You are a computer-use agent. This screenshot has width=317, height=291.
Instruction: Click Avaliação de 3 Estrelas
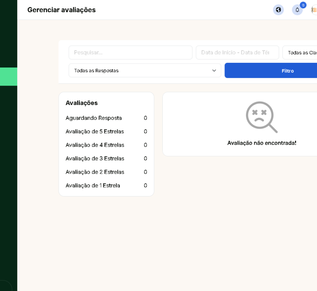95,159
